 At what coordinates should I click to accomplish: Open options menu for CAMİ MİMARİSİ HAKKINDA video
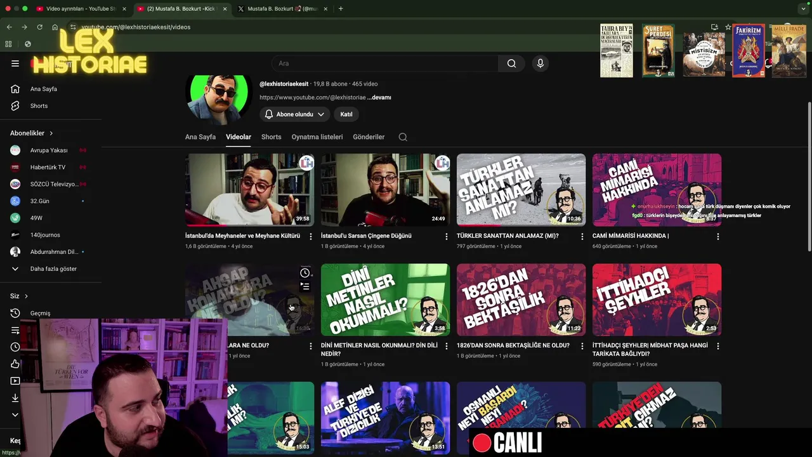point(718,236)
